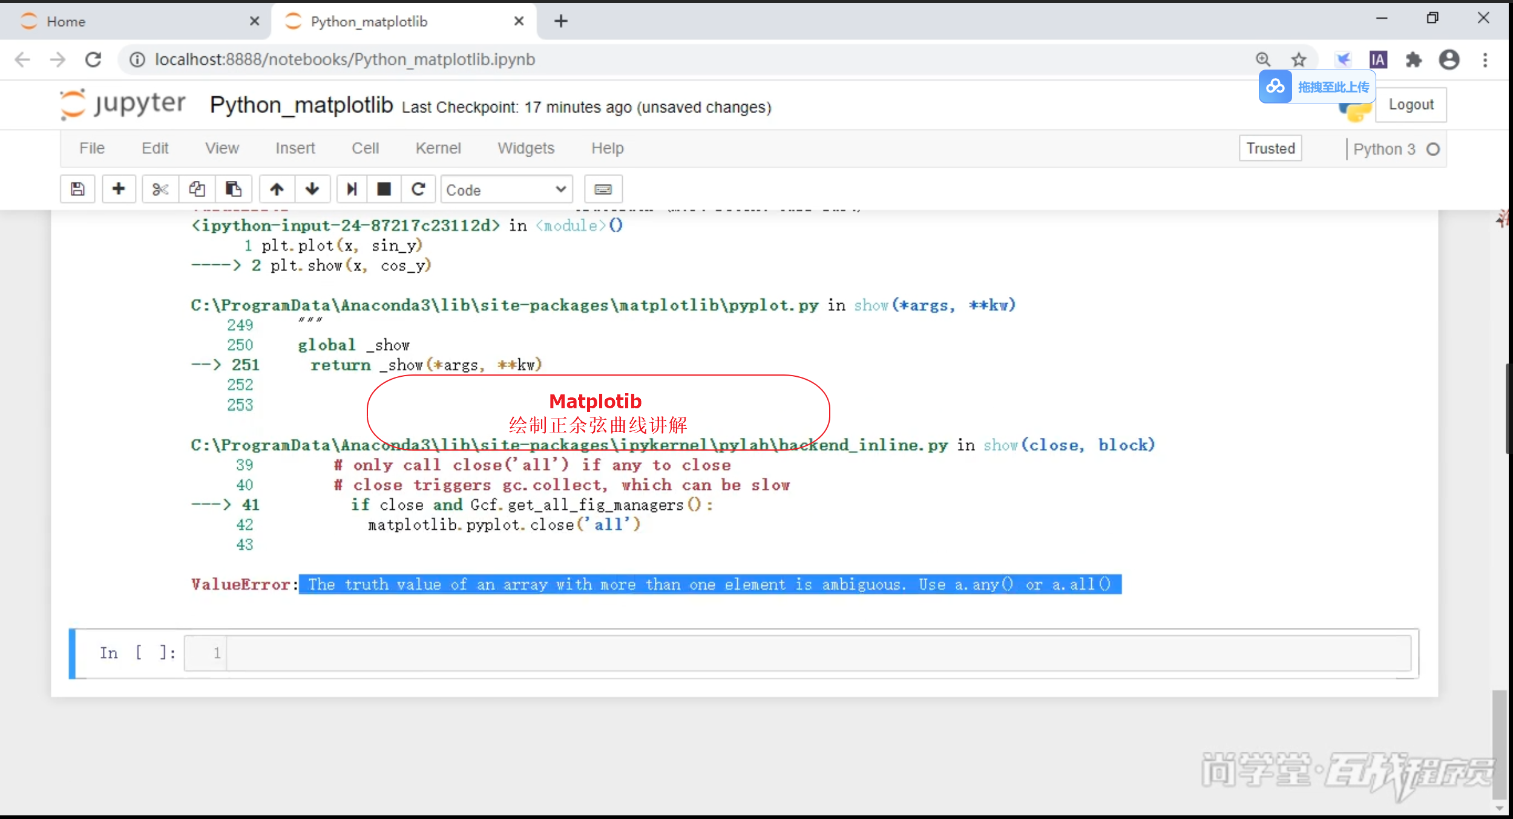Screen dimensions: 1513x819
Task: Click traceback line 'plt.show(x, cos_y)'
Action: click(x=350, y=266)
